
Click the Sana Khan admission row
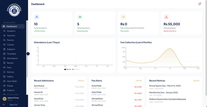(59, 100)
